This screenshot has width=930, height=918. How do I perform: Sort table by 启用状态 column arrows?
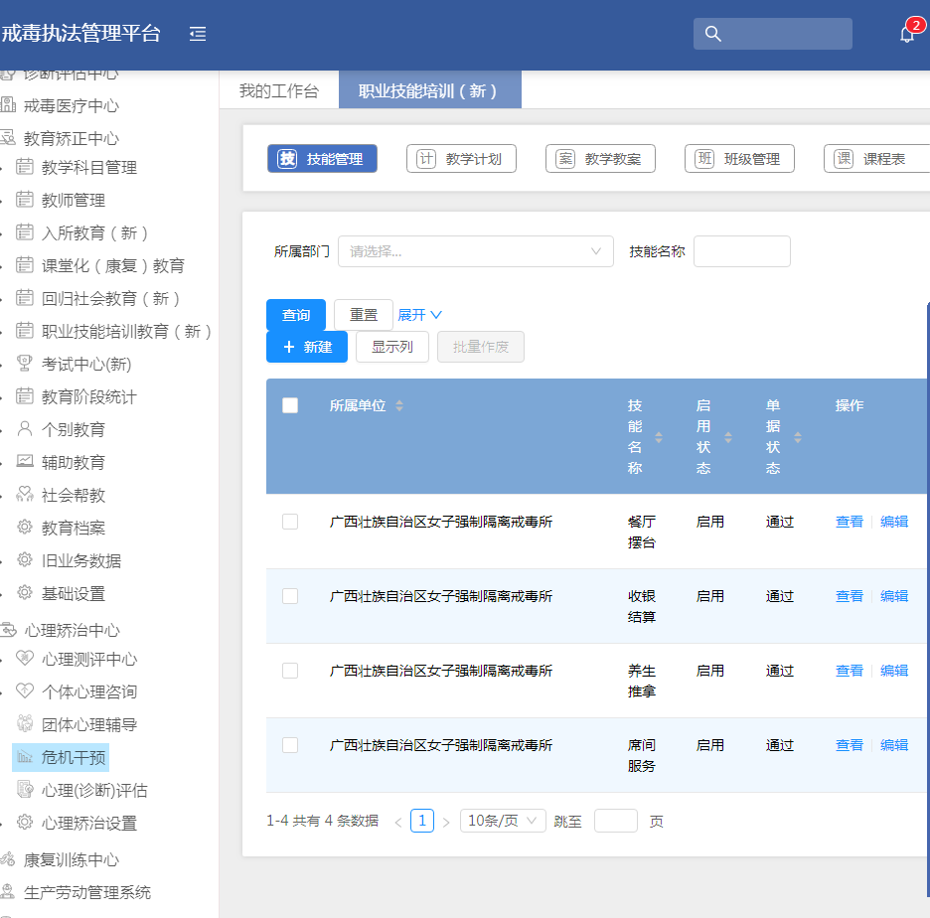728,438
